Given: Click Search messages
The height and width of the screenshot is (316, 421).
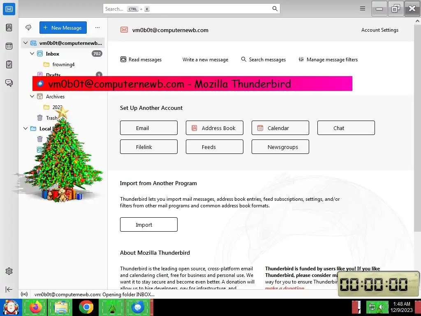Looking at the screenshot, I should (264, 59).
